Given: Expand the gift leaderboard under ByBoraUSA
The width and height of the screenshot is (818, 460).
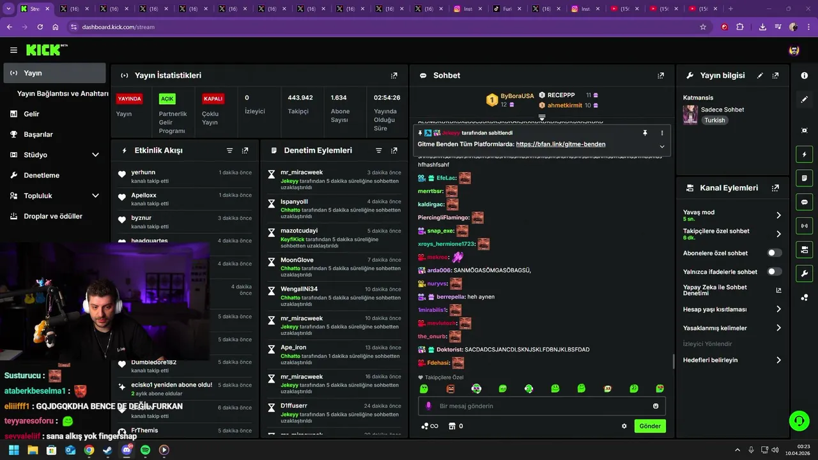Looking at the screenshot, I should pyautogui.click(x=541, y=118).
